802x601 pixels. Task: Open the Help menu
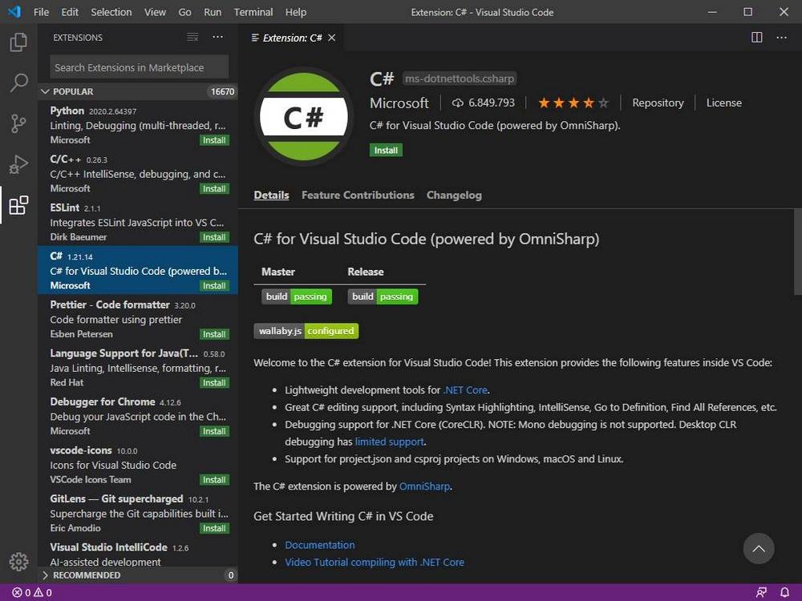coord(296,12)
